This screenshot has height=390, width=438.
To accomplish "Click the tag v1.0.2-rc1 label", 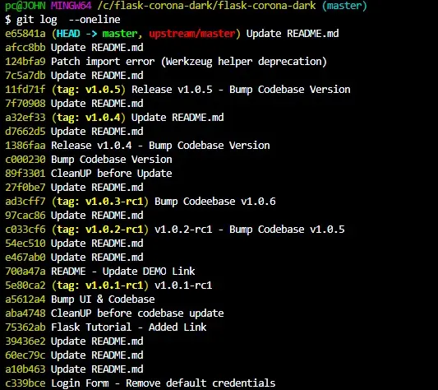I will pyautogui.click(x=100, y=230).
